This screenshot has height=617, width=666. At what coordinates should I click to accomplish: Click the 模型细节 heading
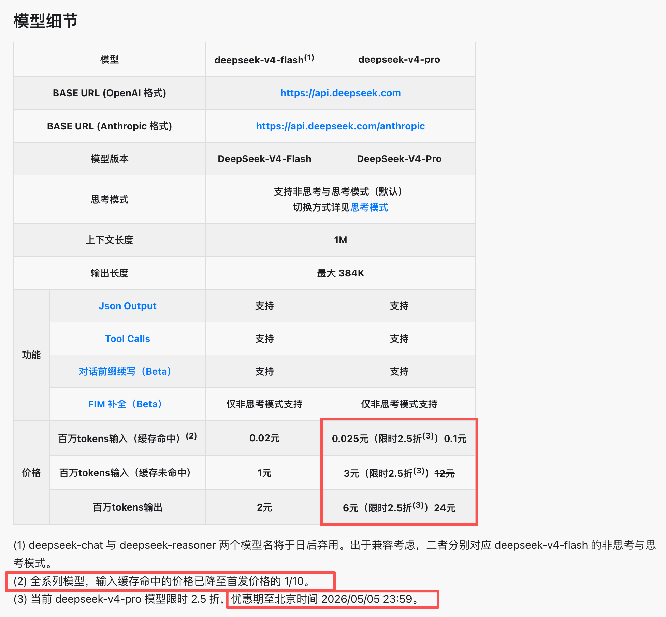click(x=45, y=21)
